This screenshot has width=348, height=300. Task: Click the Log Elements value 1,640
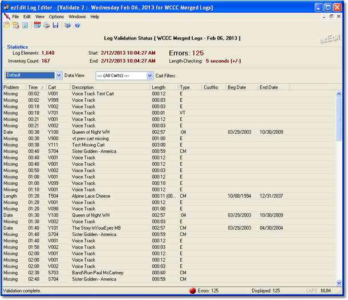pos(48,53)
